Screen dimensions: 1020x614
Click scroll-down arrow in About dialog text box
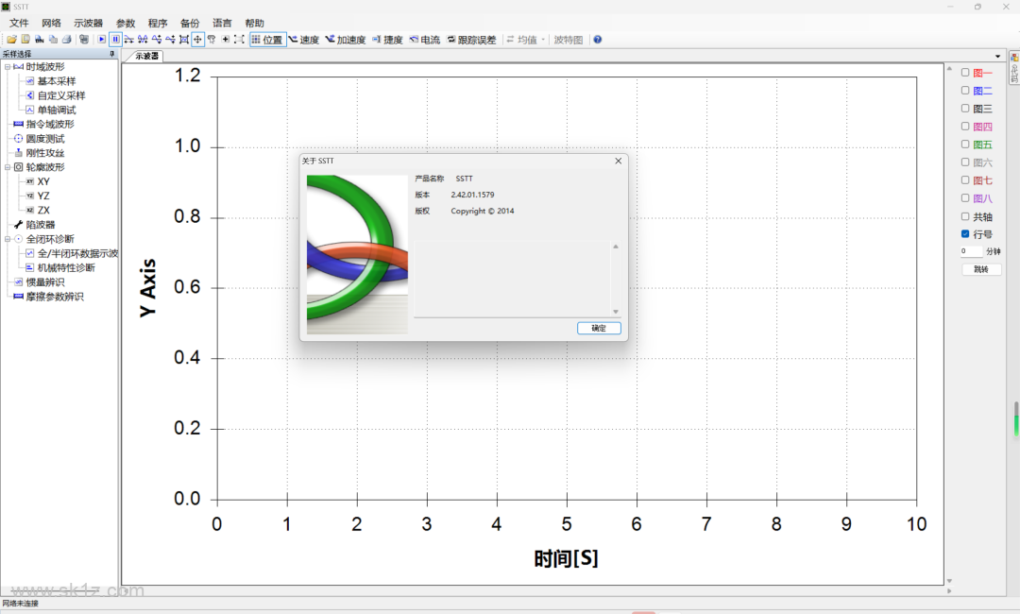(x=616, y=312)
